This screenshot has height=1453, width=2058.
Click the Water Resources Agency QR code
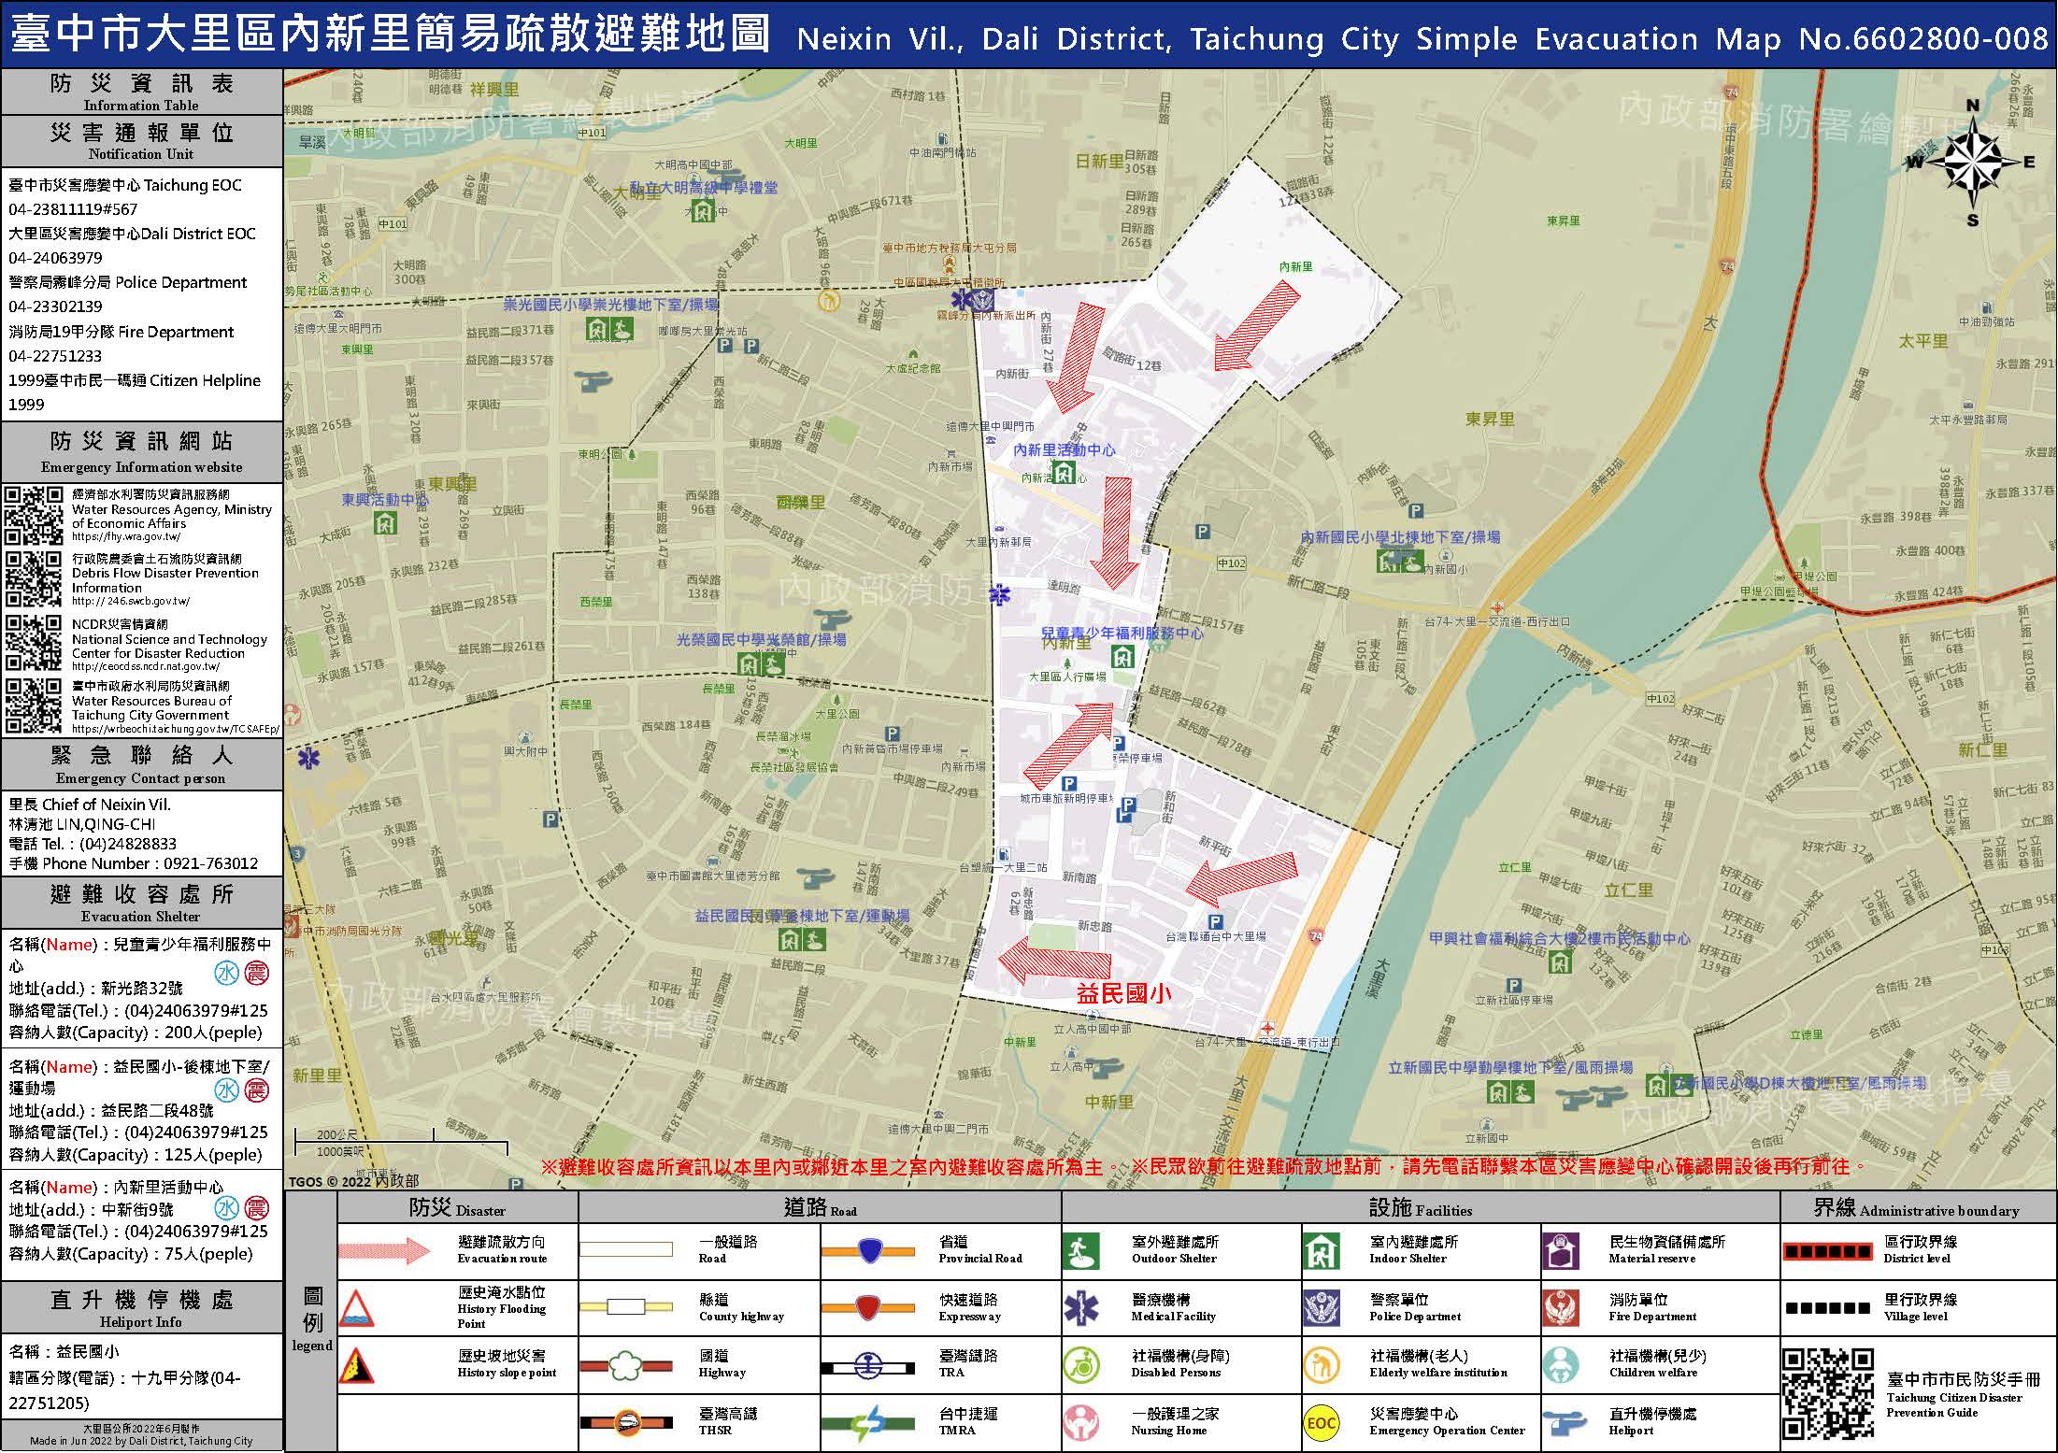pyautogui.click(x=34, y=515)
